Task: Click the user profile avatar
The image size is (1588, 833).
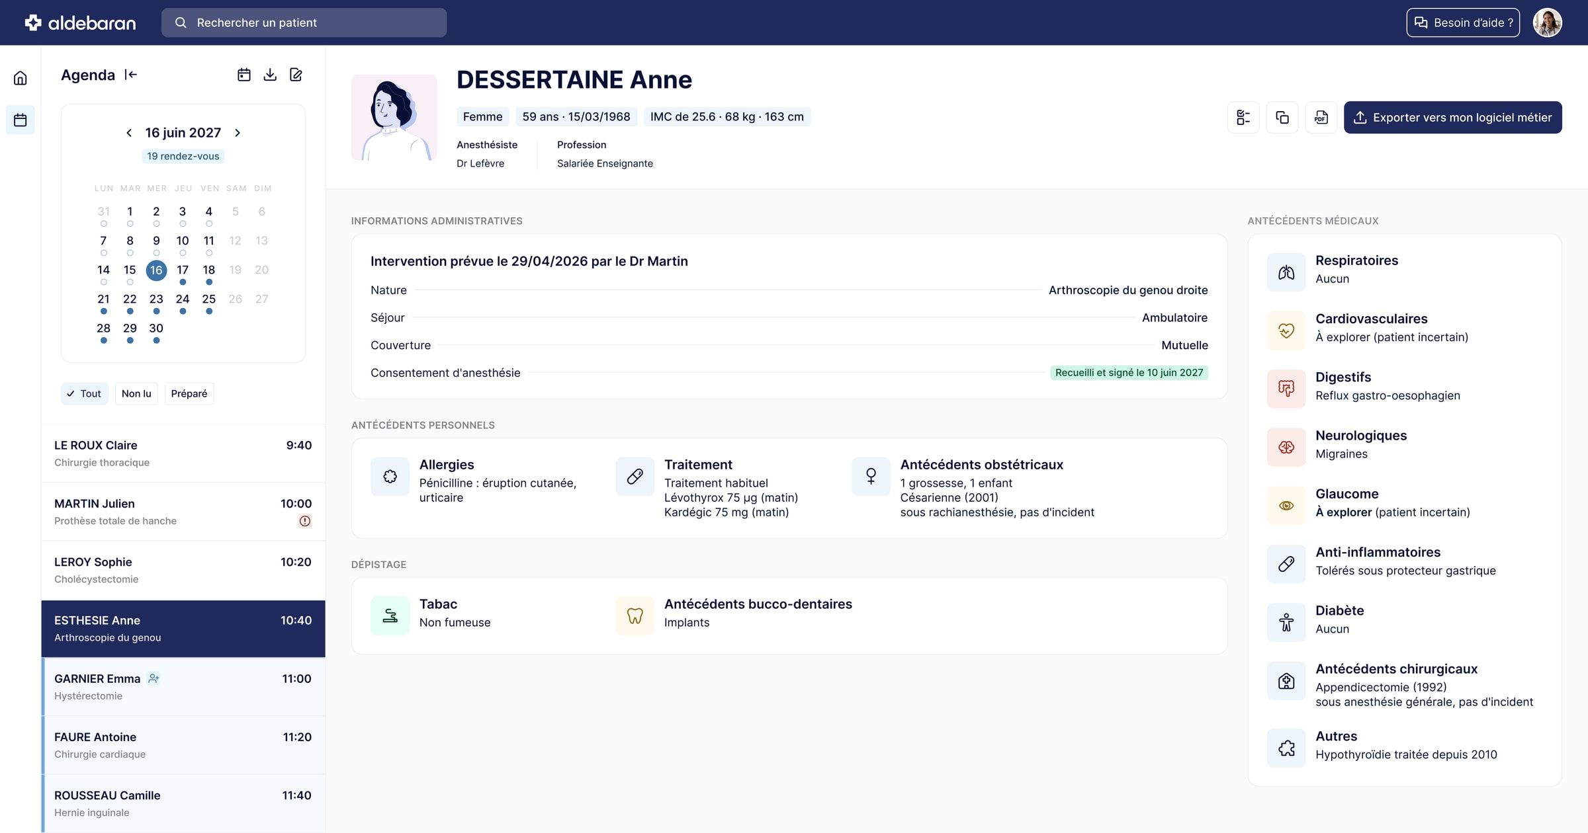Action: [1548, 22]
